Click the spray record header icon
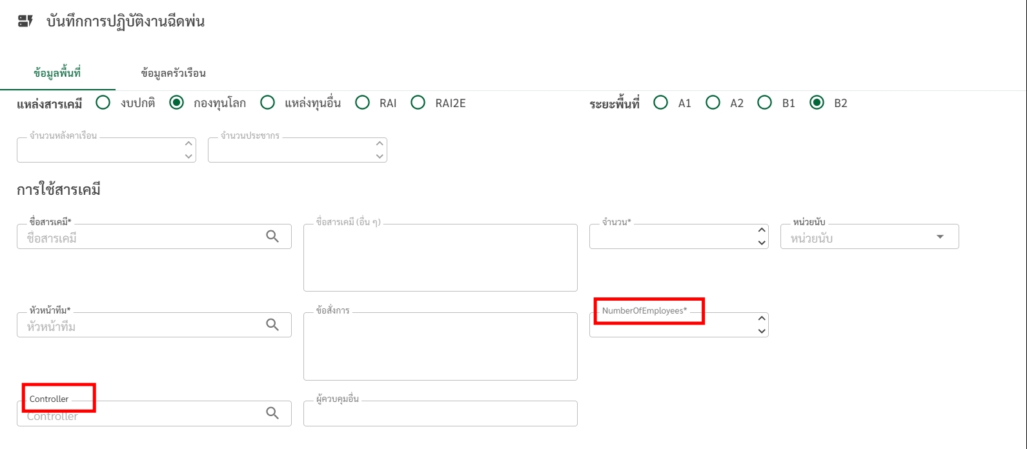Viewport: 1027px width, 449px height. tap(25, 21)
